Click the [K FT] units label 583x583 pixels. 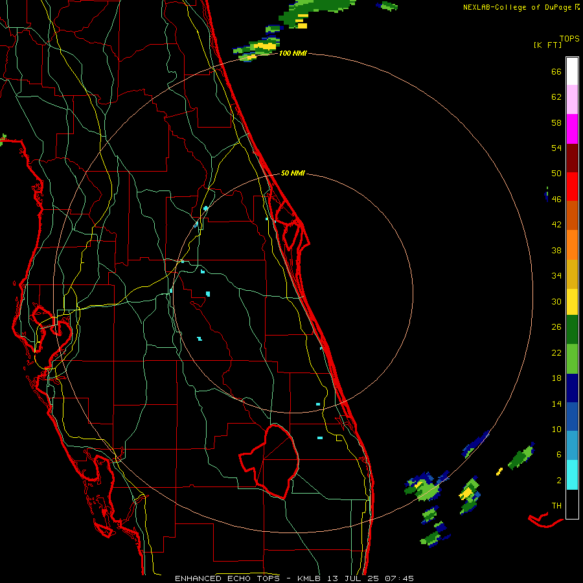point(547,45)
